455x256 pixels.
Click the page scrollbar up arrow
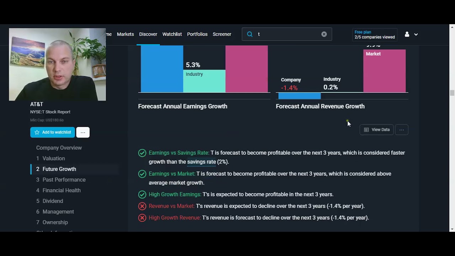pyautogui.click(x=452, y=27)
